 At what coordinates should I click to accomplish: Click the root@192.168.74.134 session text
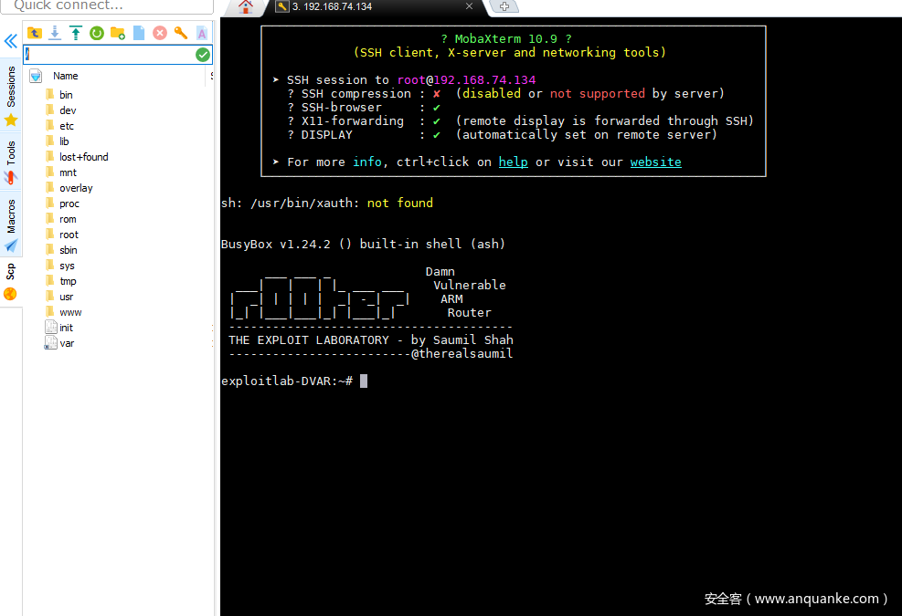point(466,80)
